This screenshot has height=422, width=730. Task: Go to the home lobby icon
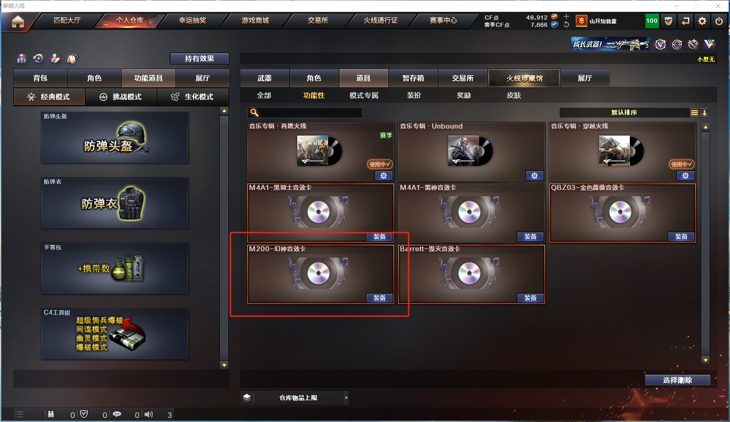click(x=18, y=21)
